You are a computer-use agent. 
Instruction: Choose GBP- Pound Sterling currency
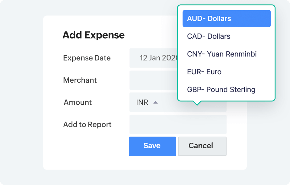pos(221,90)
